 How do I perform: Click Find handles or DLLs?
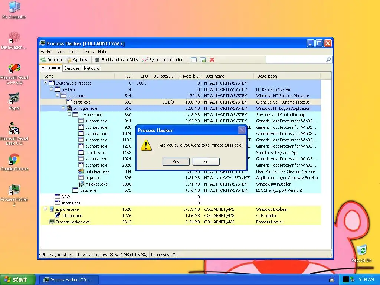pos(116,60)
